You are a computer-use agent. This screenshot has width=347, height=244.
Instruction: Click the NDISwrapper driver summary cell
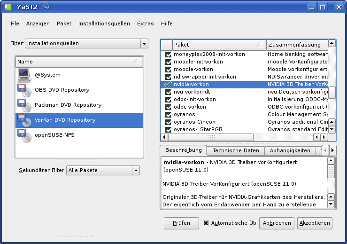click(297, 77)
